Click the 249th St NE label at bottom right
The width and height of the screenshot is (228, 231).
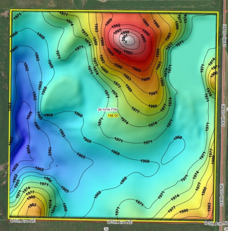tap(222, 195)
